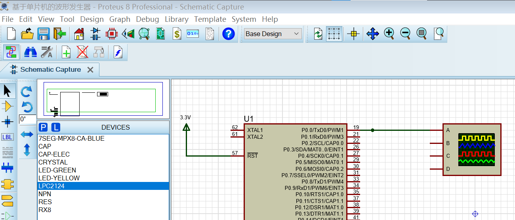The height and width of the screenshot is (220, 515).
Task: Click the rotation angle field
Action: point(27,119)
